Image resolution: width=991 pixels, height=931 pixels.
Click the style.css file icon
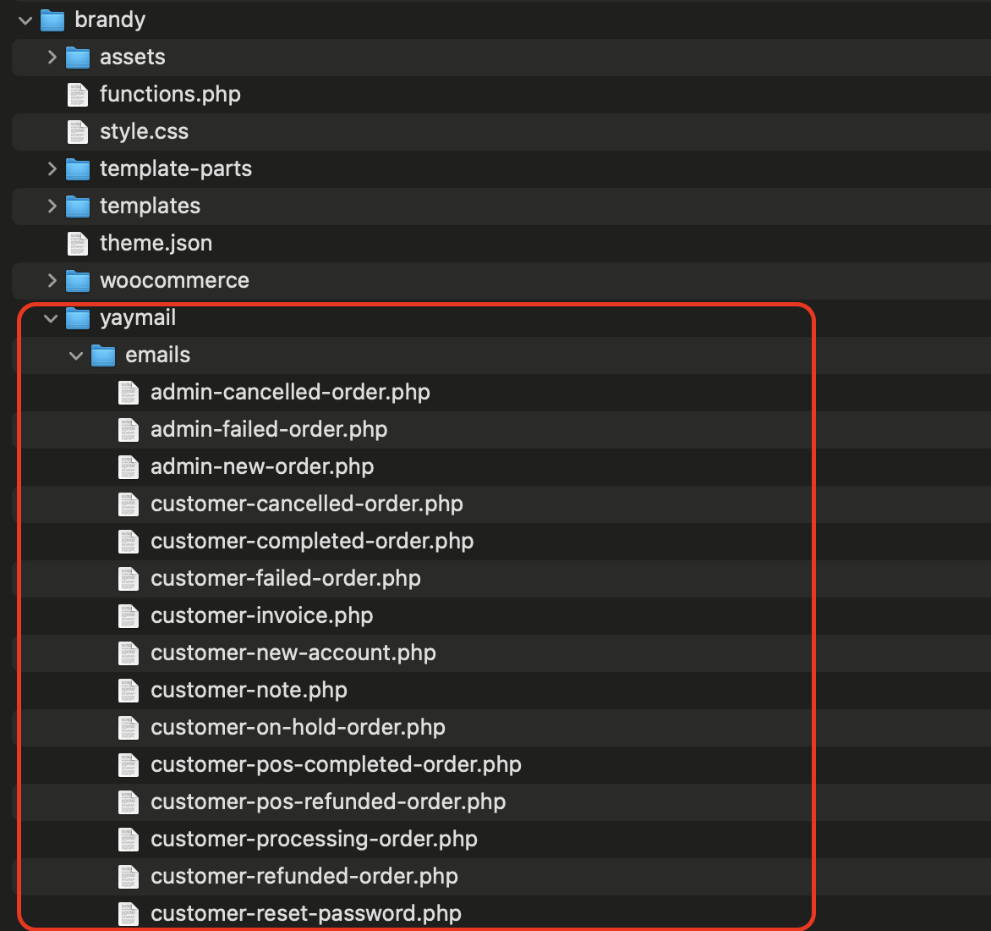(x=78, y=132)
